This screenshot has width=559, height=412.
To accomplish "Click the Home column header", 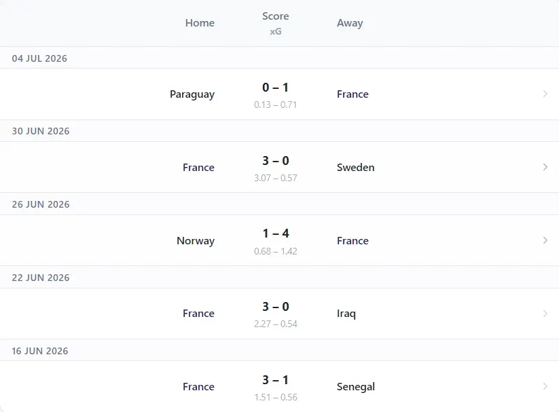I will tap(200, 23).
